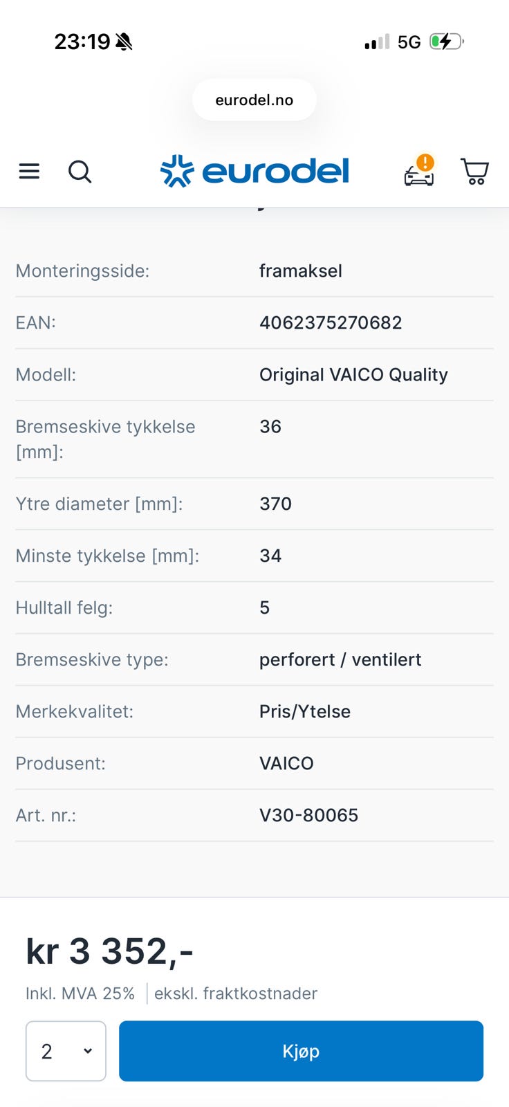Image resolution: width=509 pixels, height=1107 pixels.
Task: Select the EAN number 4062375270682
Action: (331, 323)
